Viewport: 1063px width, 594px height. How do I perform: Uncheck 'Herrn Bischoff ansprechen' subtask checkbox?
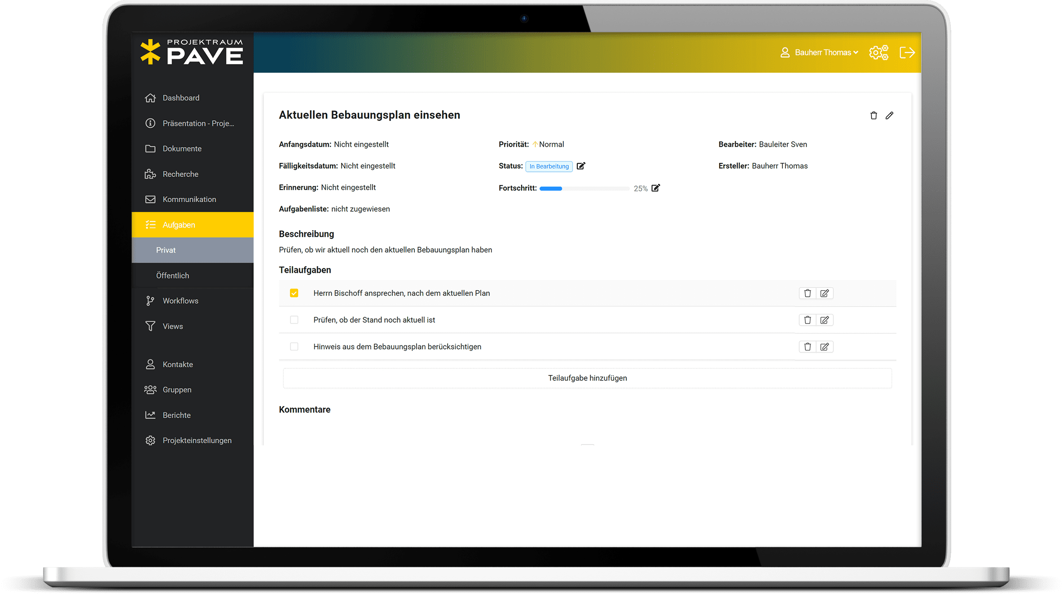(x=294, y=293)
